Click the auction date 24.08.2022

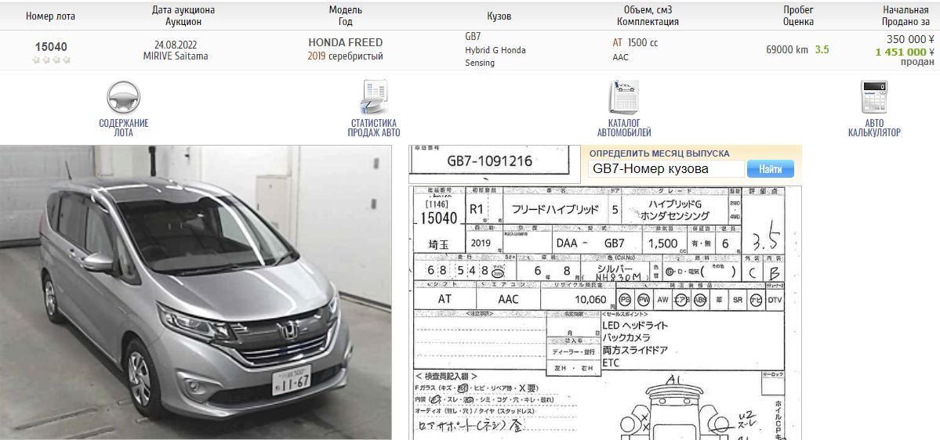coord(176,45)
